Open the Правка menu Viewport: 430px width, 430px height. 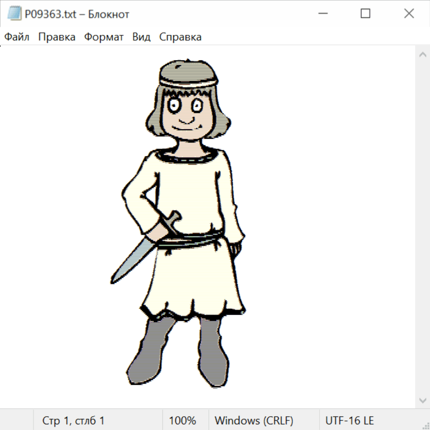(x=56, y=37)
